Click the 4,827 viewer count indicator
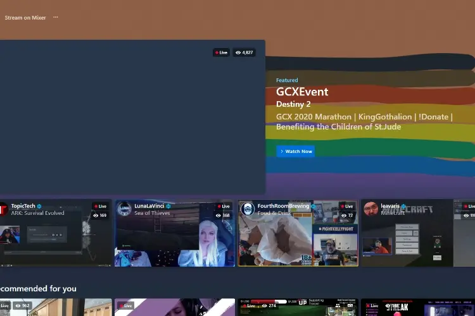The height and width of the screenshot is (316, 475). coord(244,52)
